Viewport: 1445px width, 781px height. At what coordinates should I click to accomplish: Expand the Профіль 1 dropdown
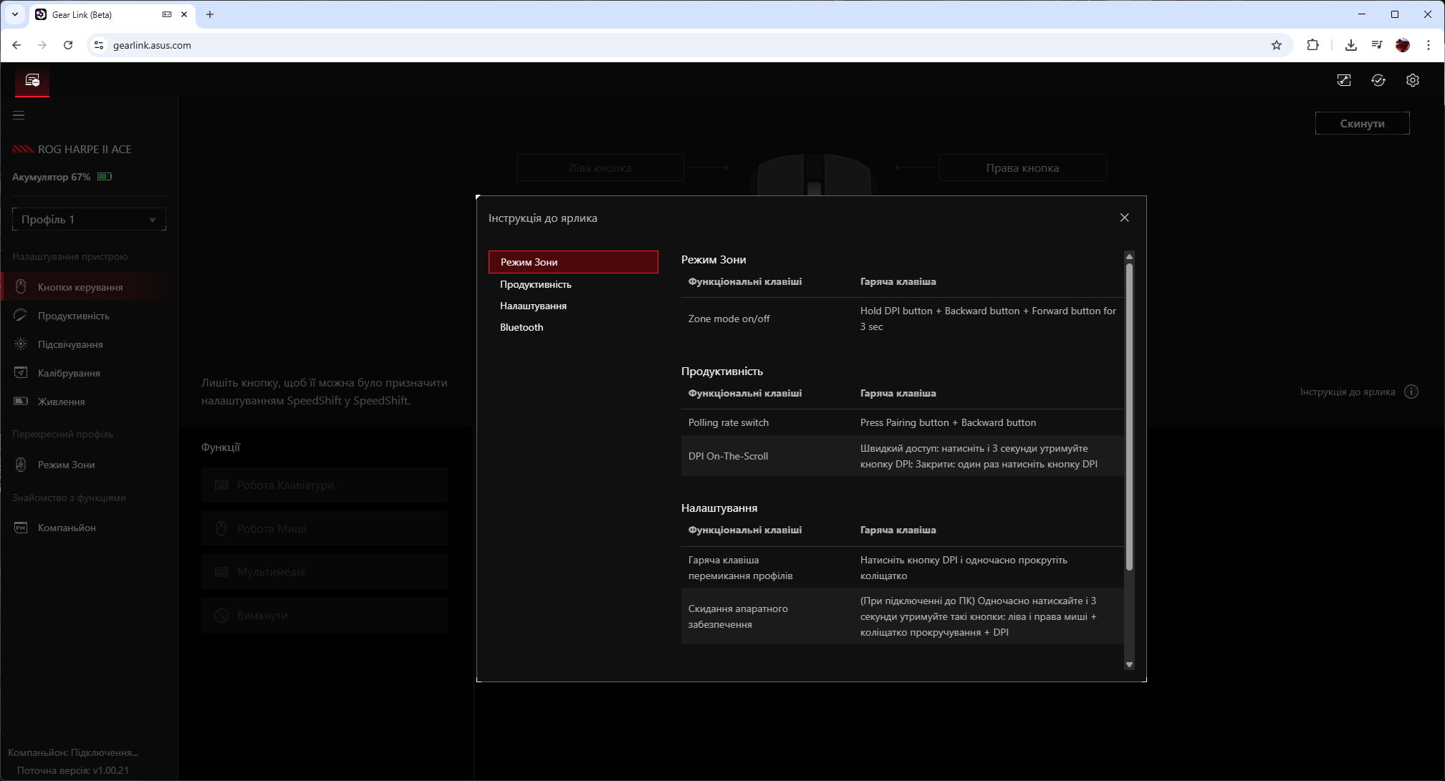click(x=89, y=219)
